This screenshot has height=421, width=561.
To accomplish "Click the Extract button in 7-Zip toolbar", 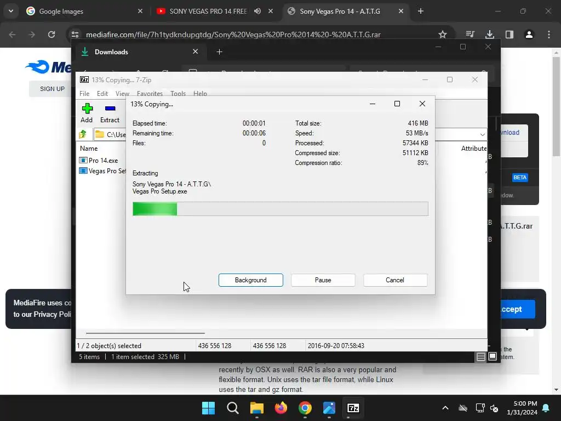I will click(110, 113).
